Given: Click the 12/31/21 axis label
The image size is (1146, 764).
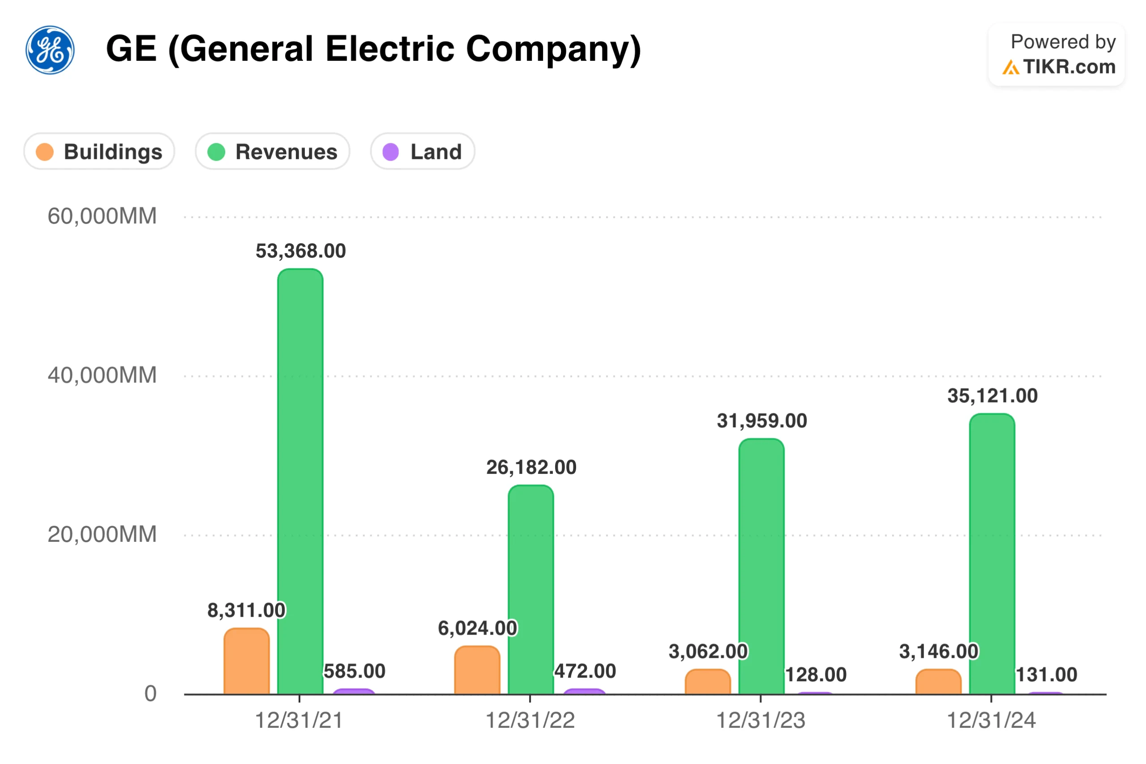Looking at the screenshot, I should (299, 720).
